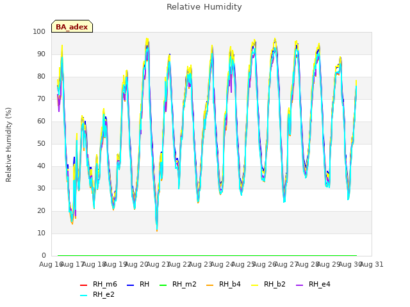Click the Relative Humidity (%) axis label
Screen dimensions: 410x307
tap(8, 145)
